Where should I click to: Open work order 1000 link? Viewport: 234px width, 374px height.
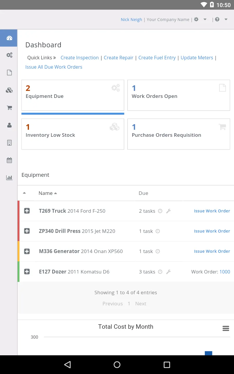225,272
